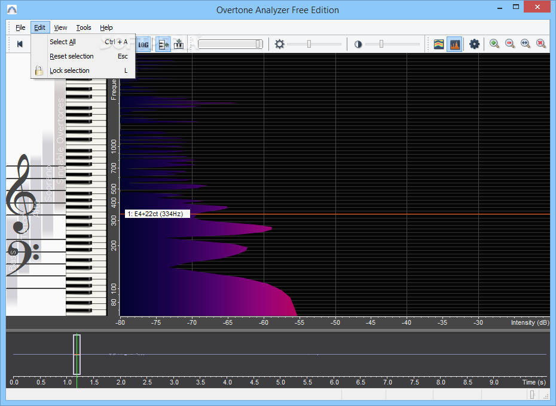
Task: Click the Singable Overtones range label
Action: (60, 141)
